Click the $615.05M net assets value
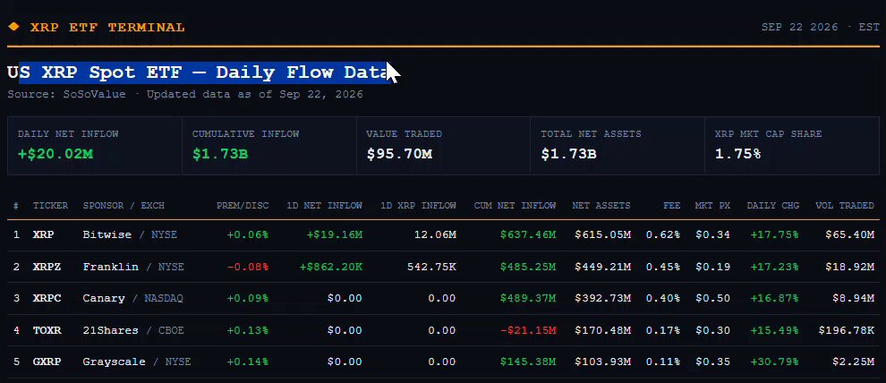886x383 pixels. 603,234
